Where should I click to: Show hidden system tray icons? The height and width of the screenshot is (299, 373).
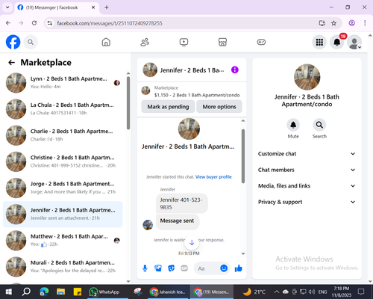(277, 292)
